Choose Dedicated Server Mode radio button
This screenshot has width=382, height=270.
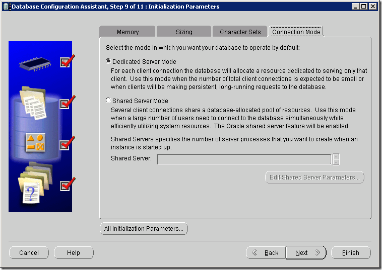point(108,61)
